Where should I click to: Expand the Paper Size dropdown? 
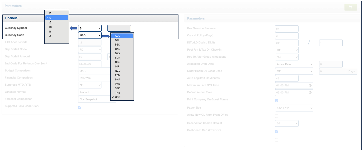tap(294, 108)
